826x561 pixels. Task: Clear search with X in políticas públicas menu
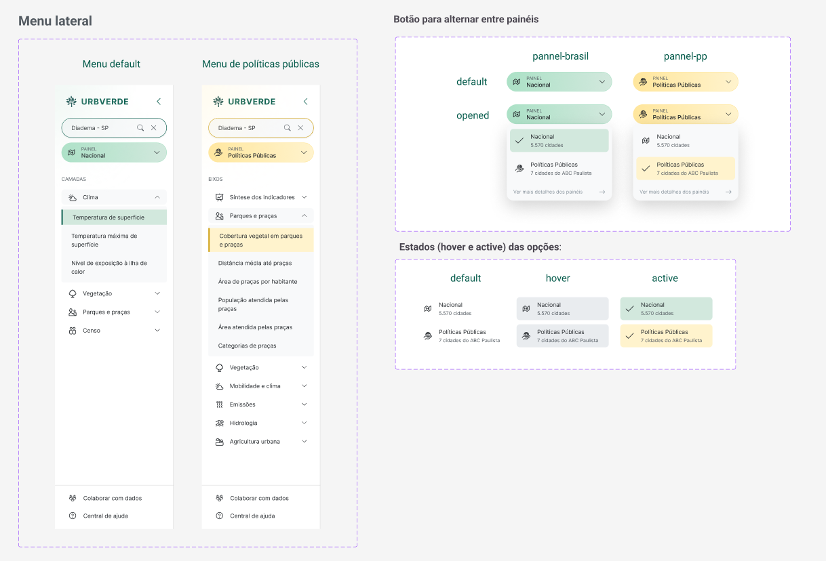[300, 128]
